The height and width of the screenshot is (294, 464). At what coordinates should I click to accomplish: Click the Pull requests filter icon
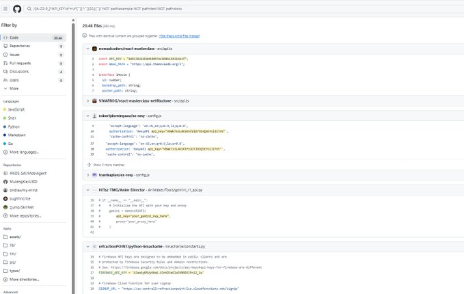tap(5, 63)
